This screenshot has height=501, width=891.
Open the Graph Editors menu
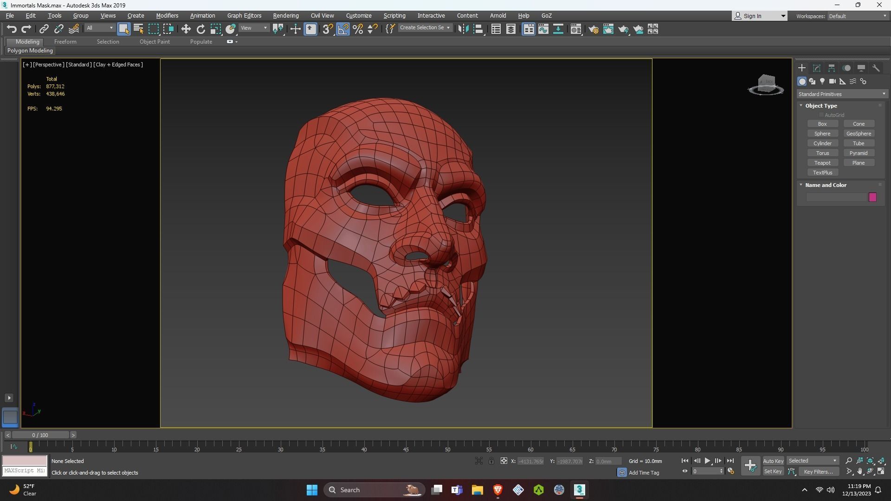coord(244,16)
